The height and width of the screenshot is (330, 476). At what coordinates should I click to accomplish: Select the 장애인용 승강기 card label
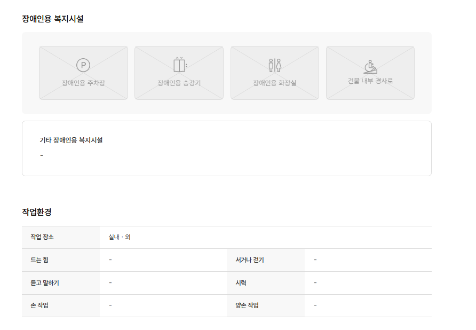[x=179, y=83]
